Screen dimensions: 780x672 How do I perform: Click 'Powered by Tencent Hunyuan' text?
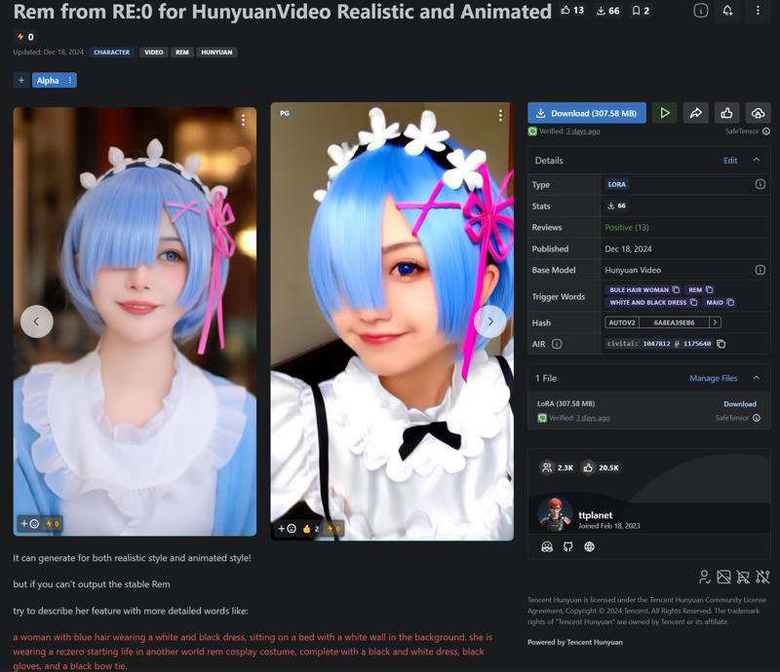[574, 642]
